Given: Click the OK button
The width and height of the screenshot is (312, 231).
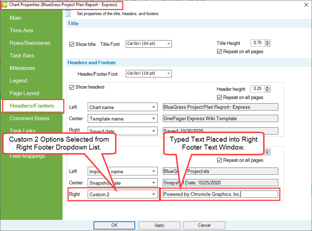Looking at the screenshot, I should [x=114, y=225].
